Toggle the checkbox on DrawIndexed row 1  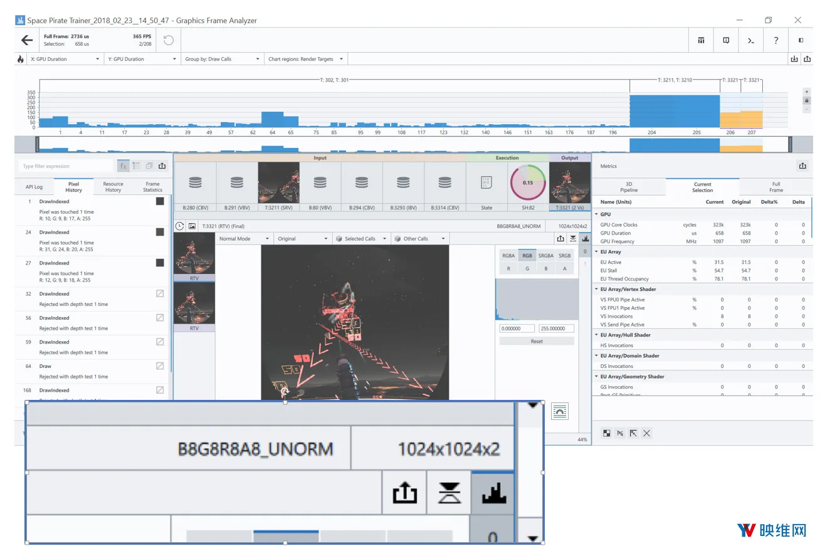[x=160, y=202]
